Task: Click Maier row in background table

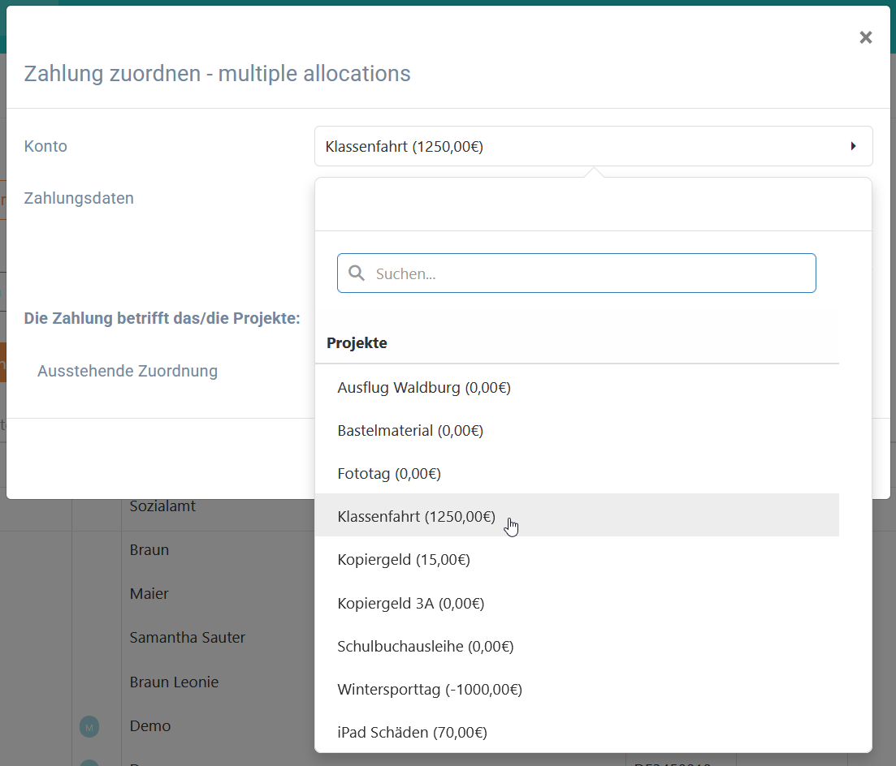Action: 149,594
